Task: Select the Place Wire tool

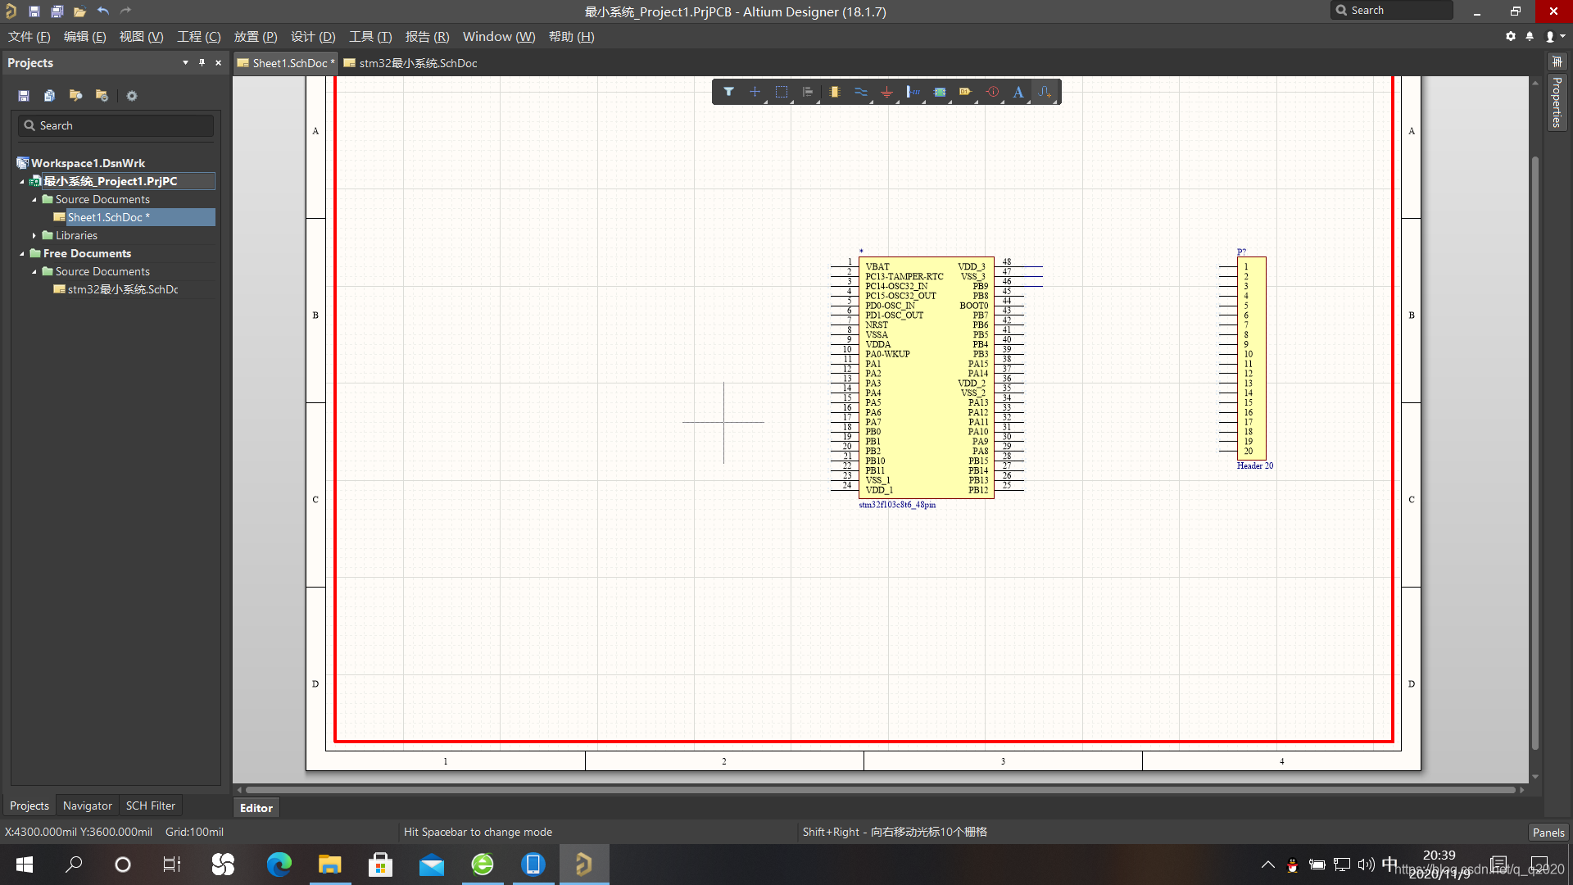Action: (x=860, y=92)
